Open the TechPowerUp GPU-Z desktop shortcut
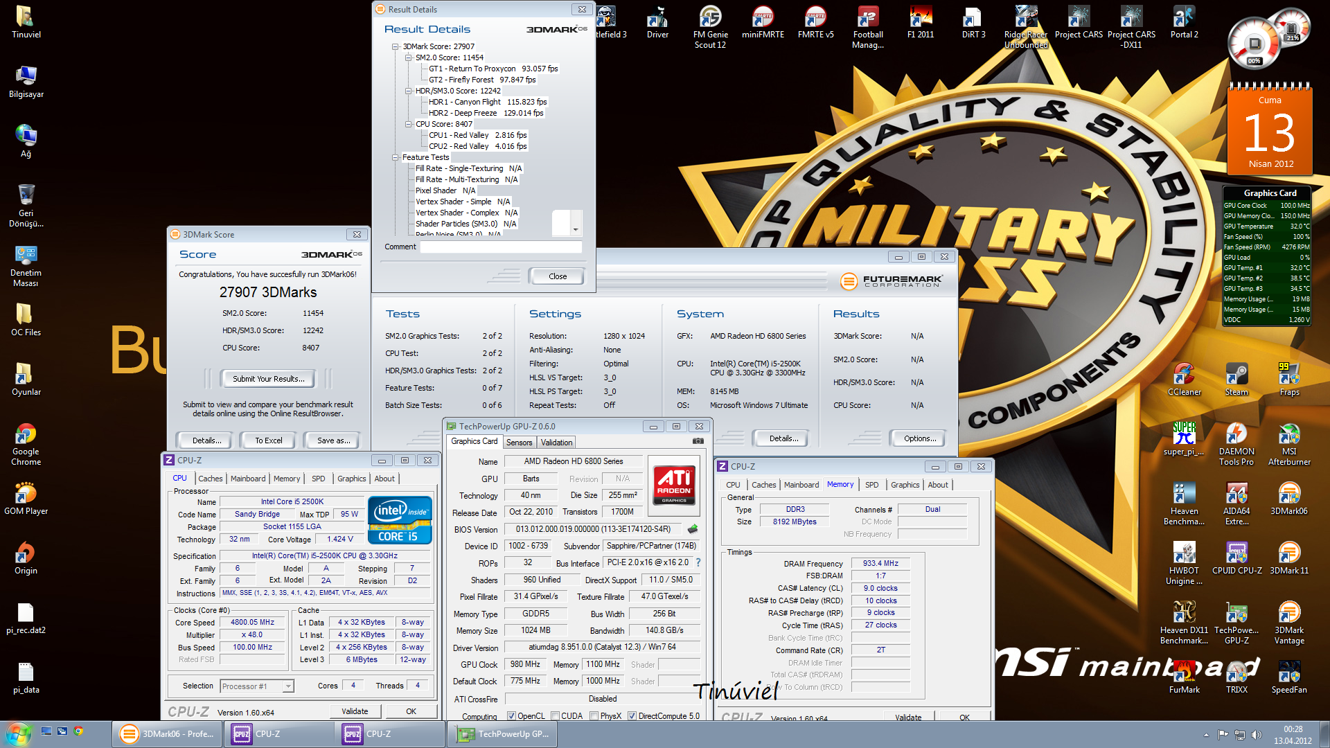Image resolution: width=1330 pixels, height=748 pixels. [1236, 623]
